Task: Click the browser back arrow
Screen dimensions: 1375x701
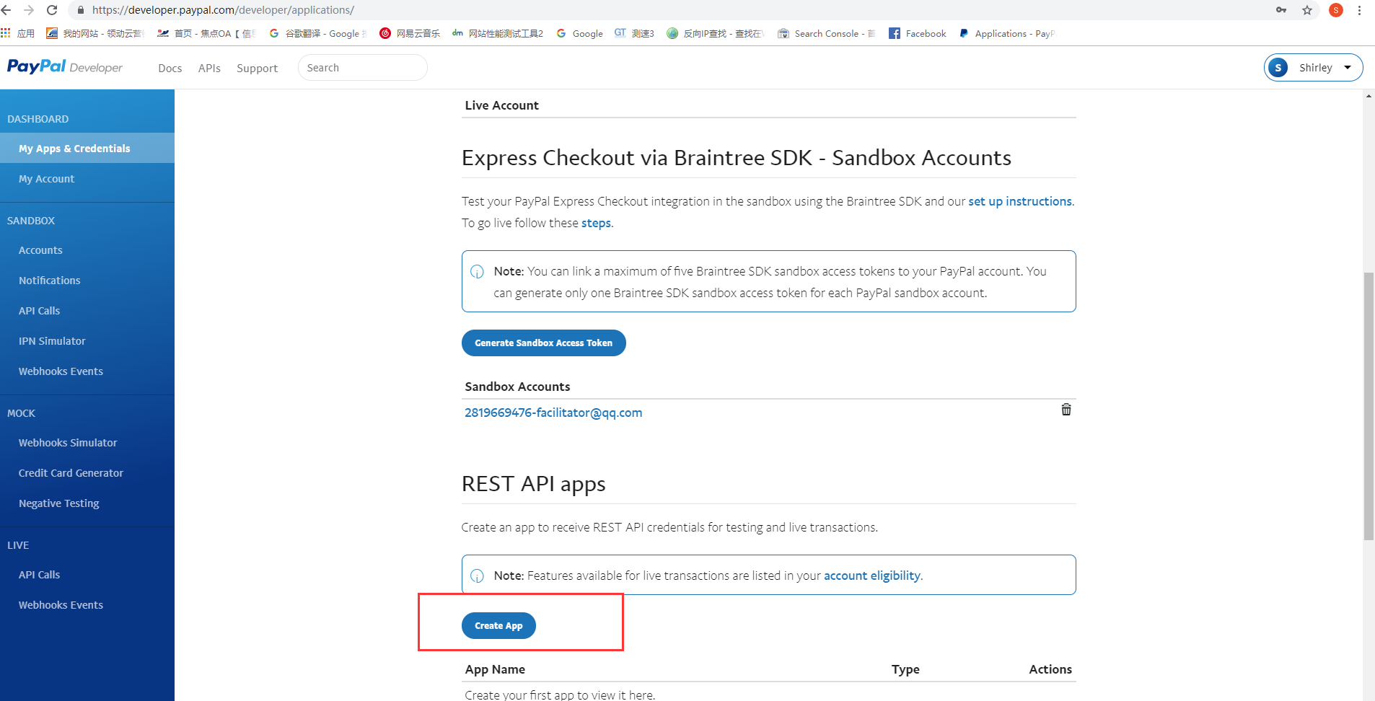Action: (6, 10)
